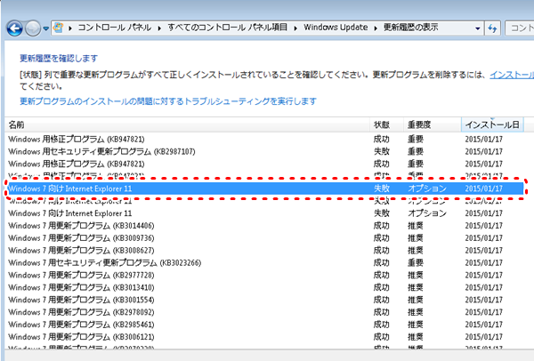
Task: Click the greyed Forward arrow button
Action: (33, 28)
